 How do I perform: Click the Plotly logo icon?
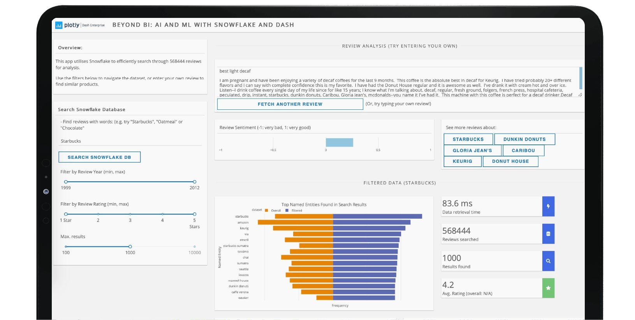pyautogui.click(x=59, y=25)
